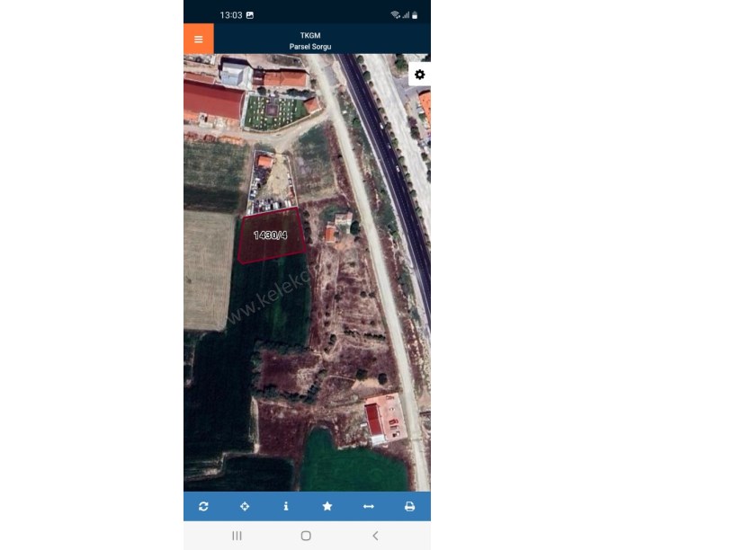Tap the print icon
Screen dimensions: 734x550
point(409,506)
